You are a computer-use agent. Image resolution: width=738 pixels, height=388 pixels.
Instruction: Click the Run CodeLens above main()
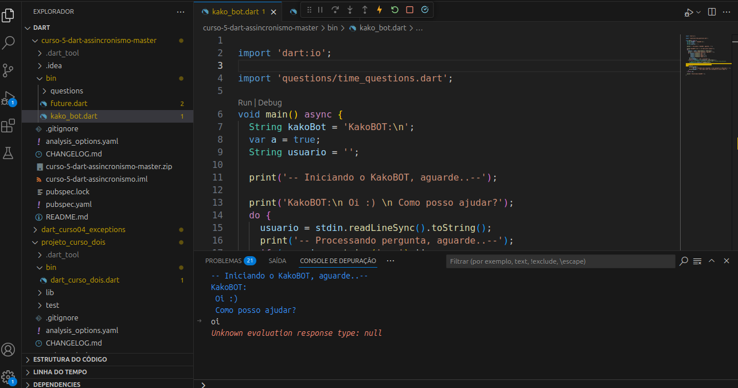point(245,103)
